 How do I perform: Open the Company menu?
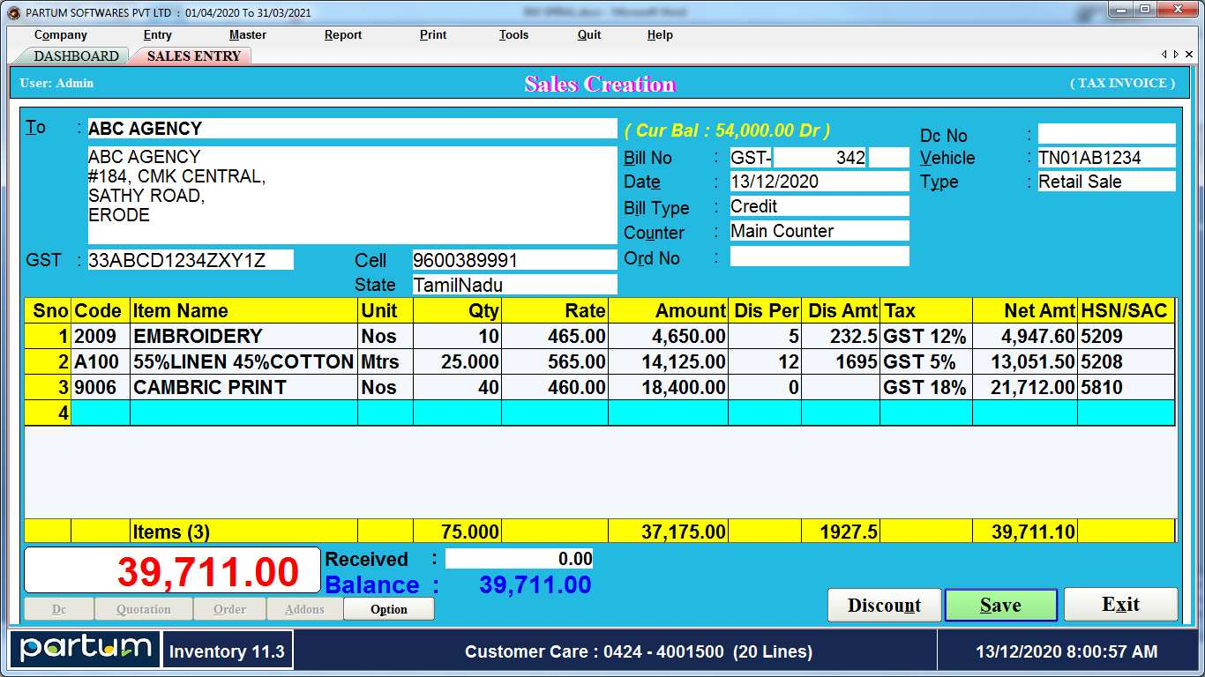pos(59,35)
